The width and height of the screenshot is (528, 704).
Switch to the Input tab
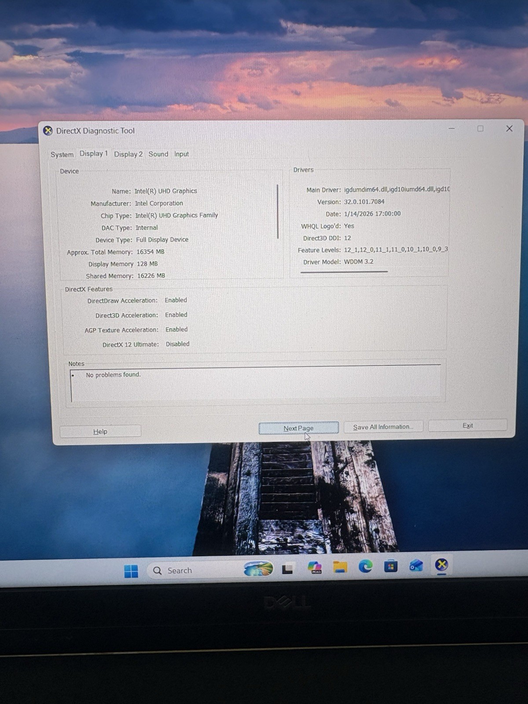pyautogui.click(x=181, y=154)
